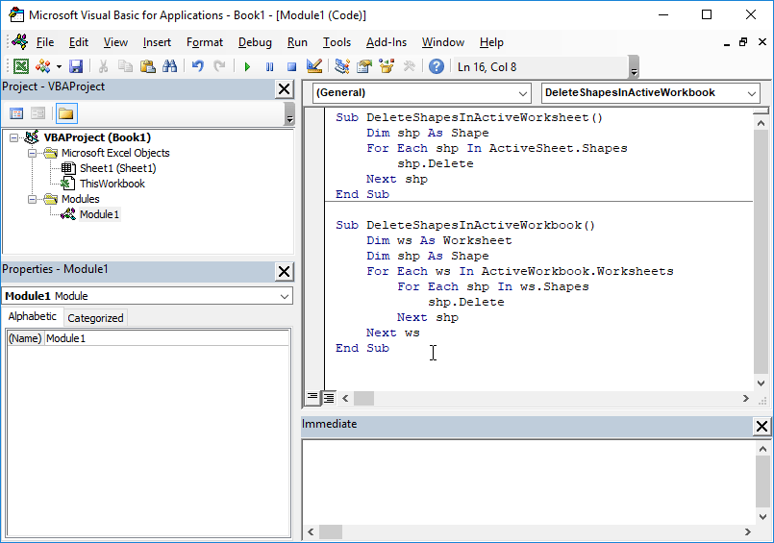774x543 pixels.
Task: Click the Break pause icon
Action: click(269, 66)
